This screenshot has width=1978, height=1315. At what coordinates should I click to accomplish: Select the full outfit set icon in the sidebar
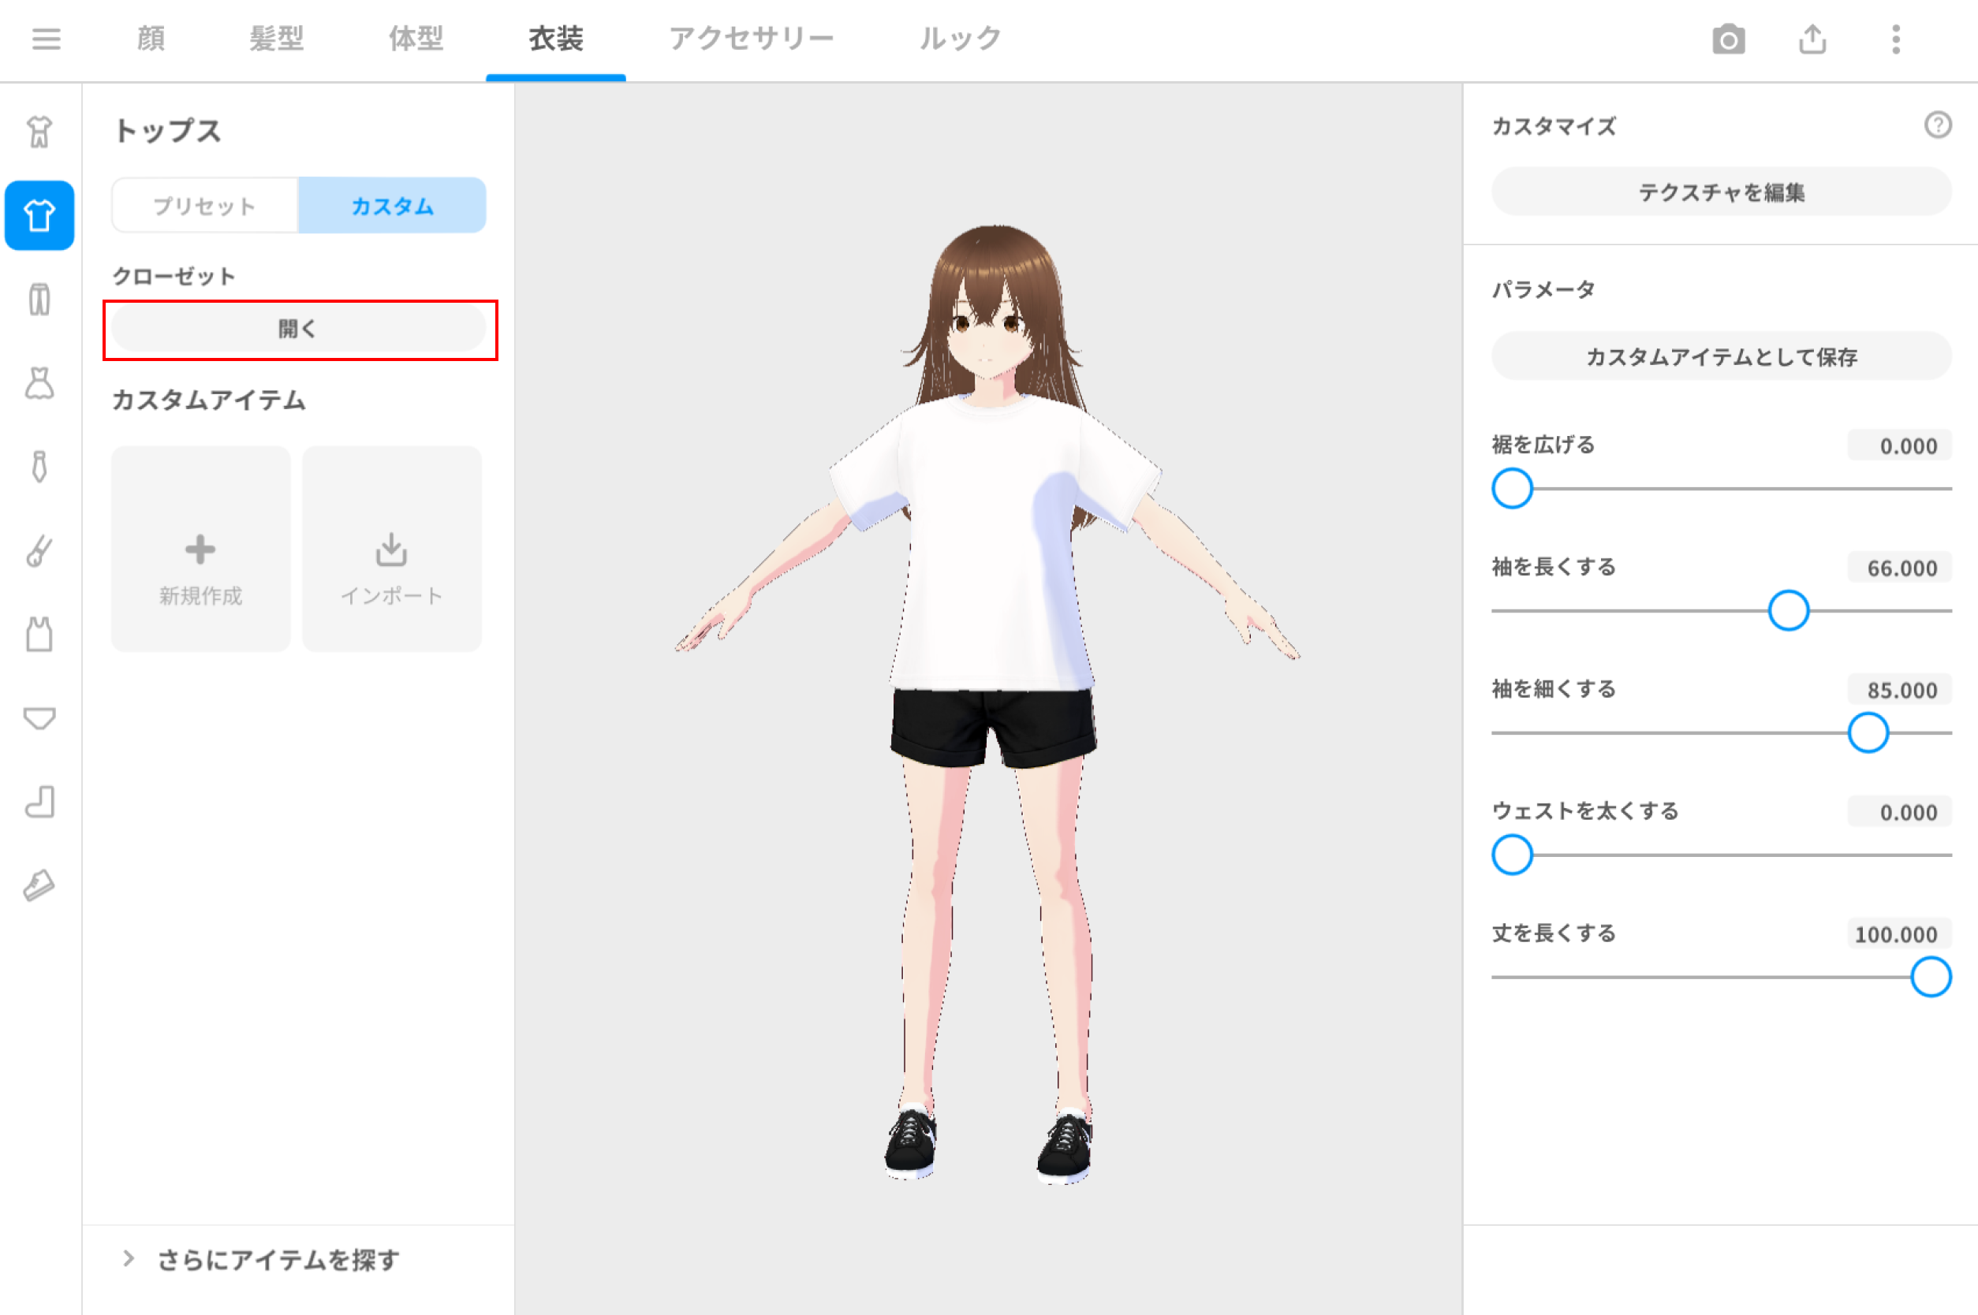click(x=39, y=132)
